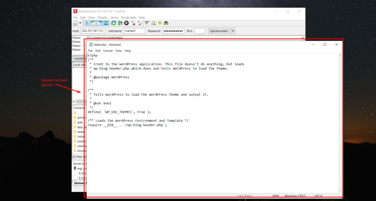Click the 'require __DIR__' line in Notepad
Viewport: 376px width, 201px height.
pyautogui.click(x=127, y=125)
